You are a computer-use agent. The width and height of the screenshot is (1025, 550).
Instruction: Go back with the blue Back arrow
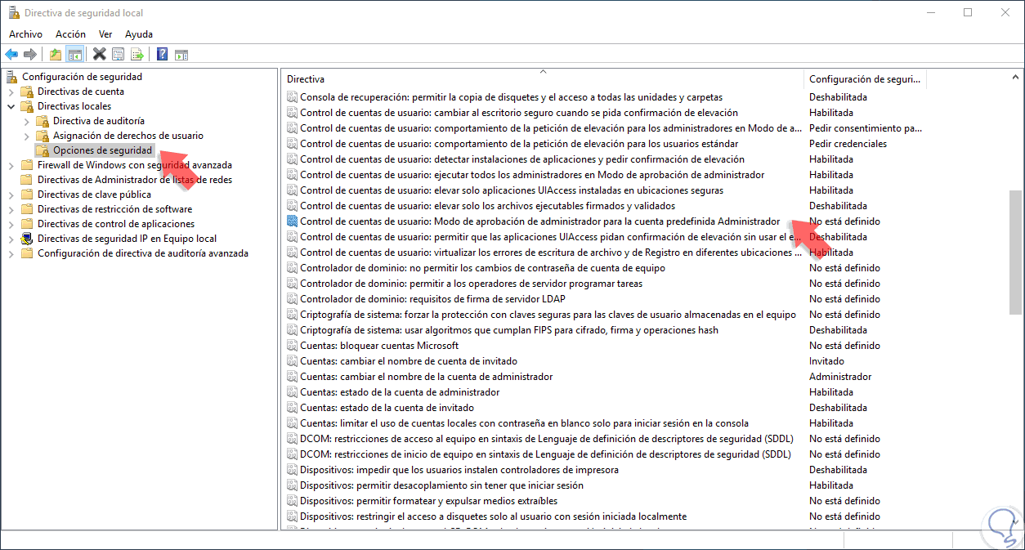(11, 55)
